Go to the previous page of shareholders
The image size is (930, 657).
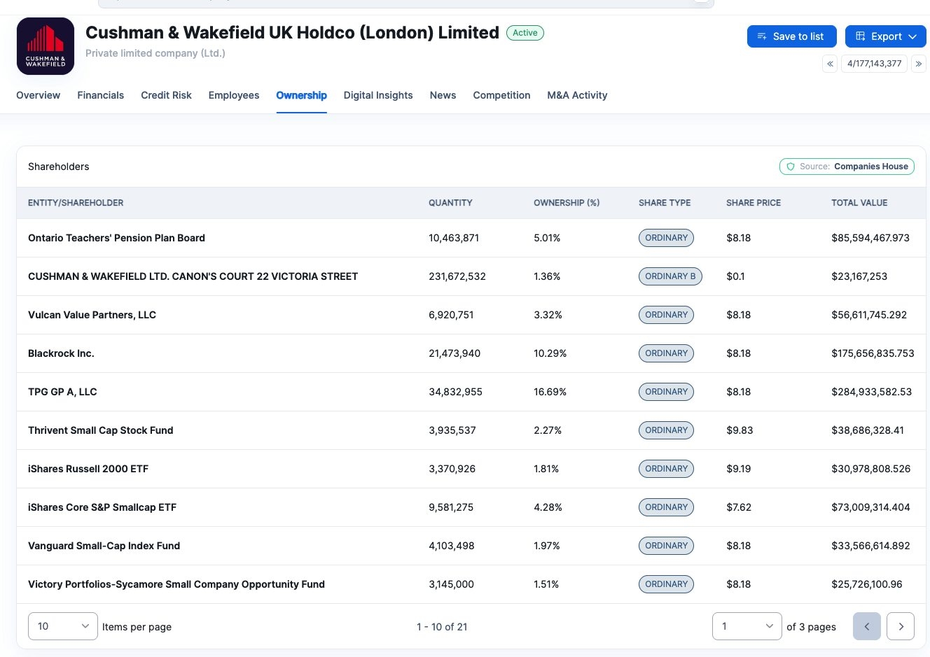pyautogui.click(x=867, y=626)
